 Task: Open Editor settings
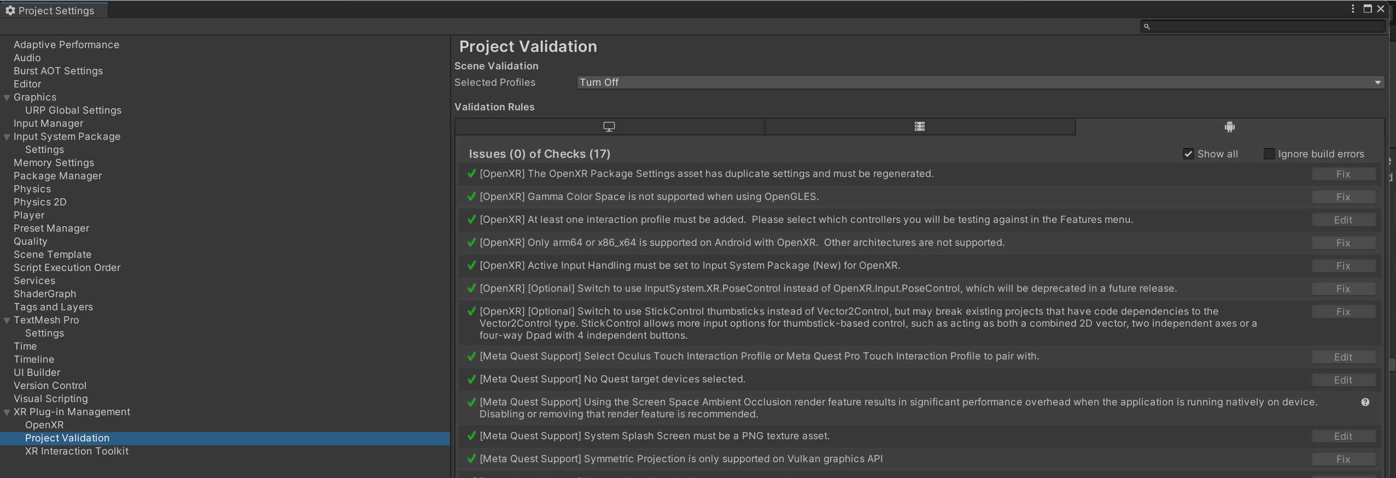(x=27, y=84)
